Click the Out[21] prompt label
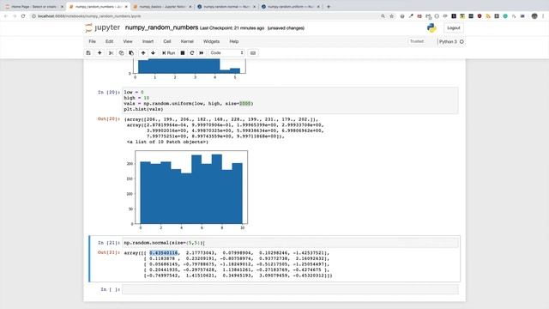 coord(109,252)
